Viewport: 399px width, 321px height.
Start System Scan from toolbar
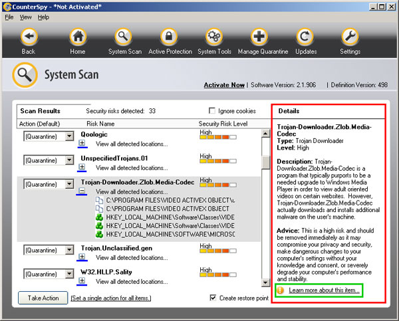coord(123,37)
